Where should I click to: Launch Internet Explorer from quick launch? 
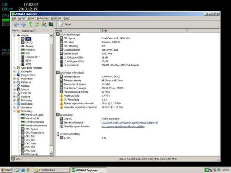(23, 170)
